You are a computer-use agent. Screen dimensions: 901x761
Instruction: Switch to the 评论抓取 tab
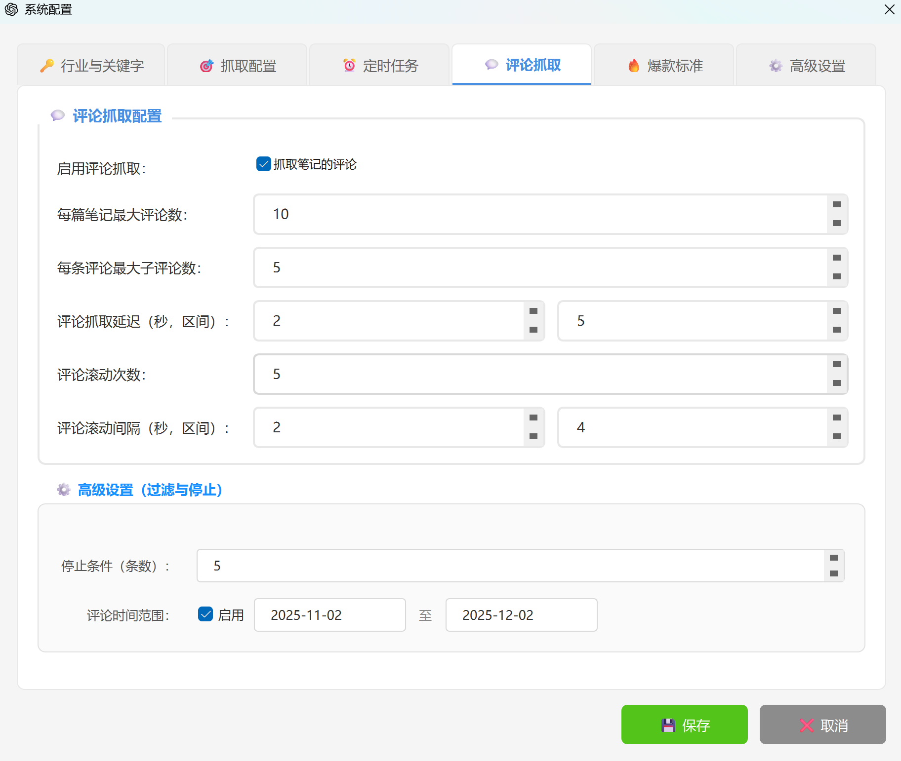coord(521,65)
